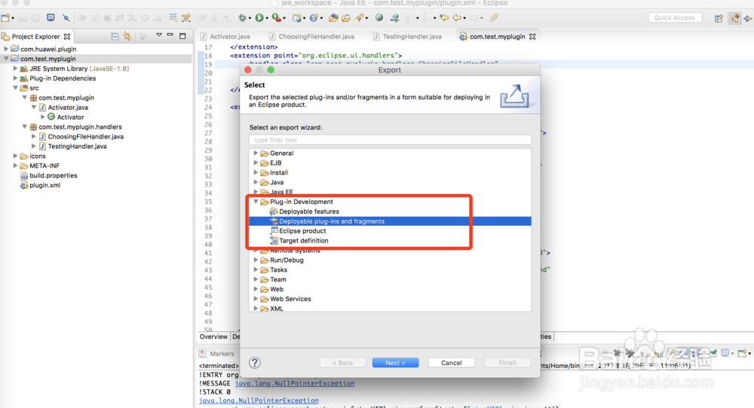Image resolution: width=754 pixels, height=408 pixels.
Task: Click the Finish button in Export dialog
Action: pyautogui.click(x=507, y=363)
